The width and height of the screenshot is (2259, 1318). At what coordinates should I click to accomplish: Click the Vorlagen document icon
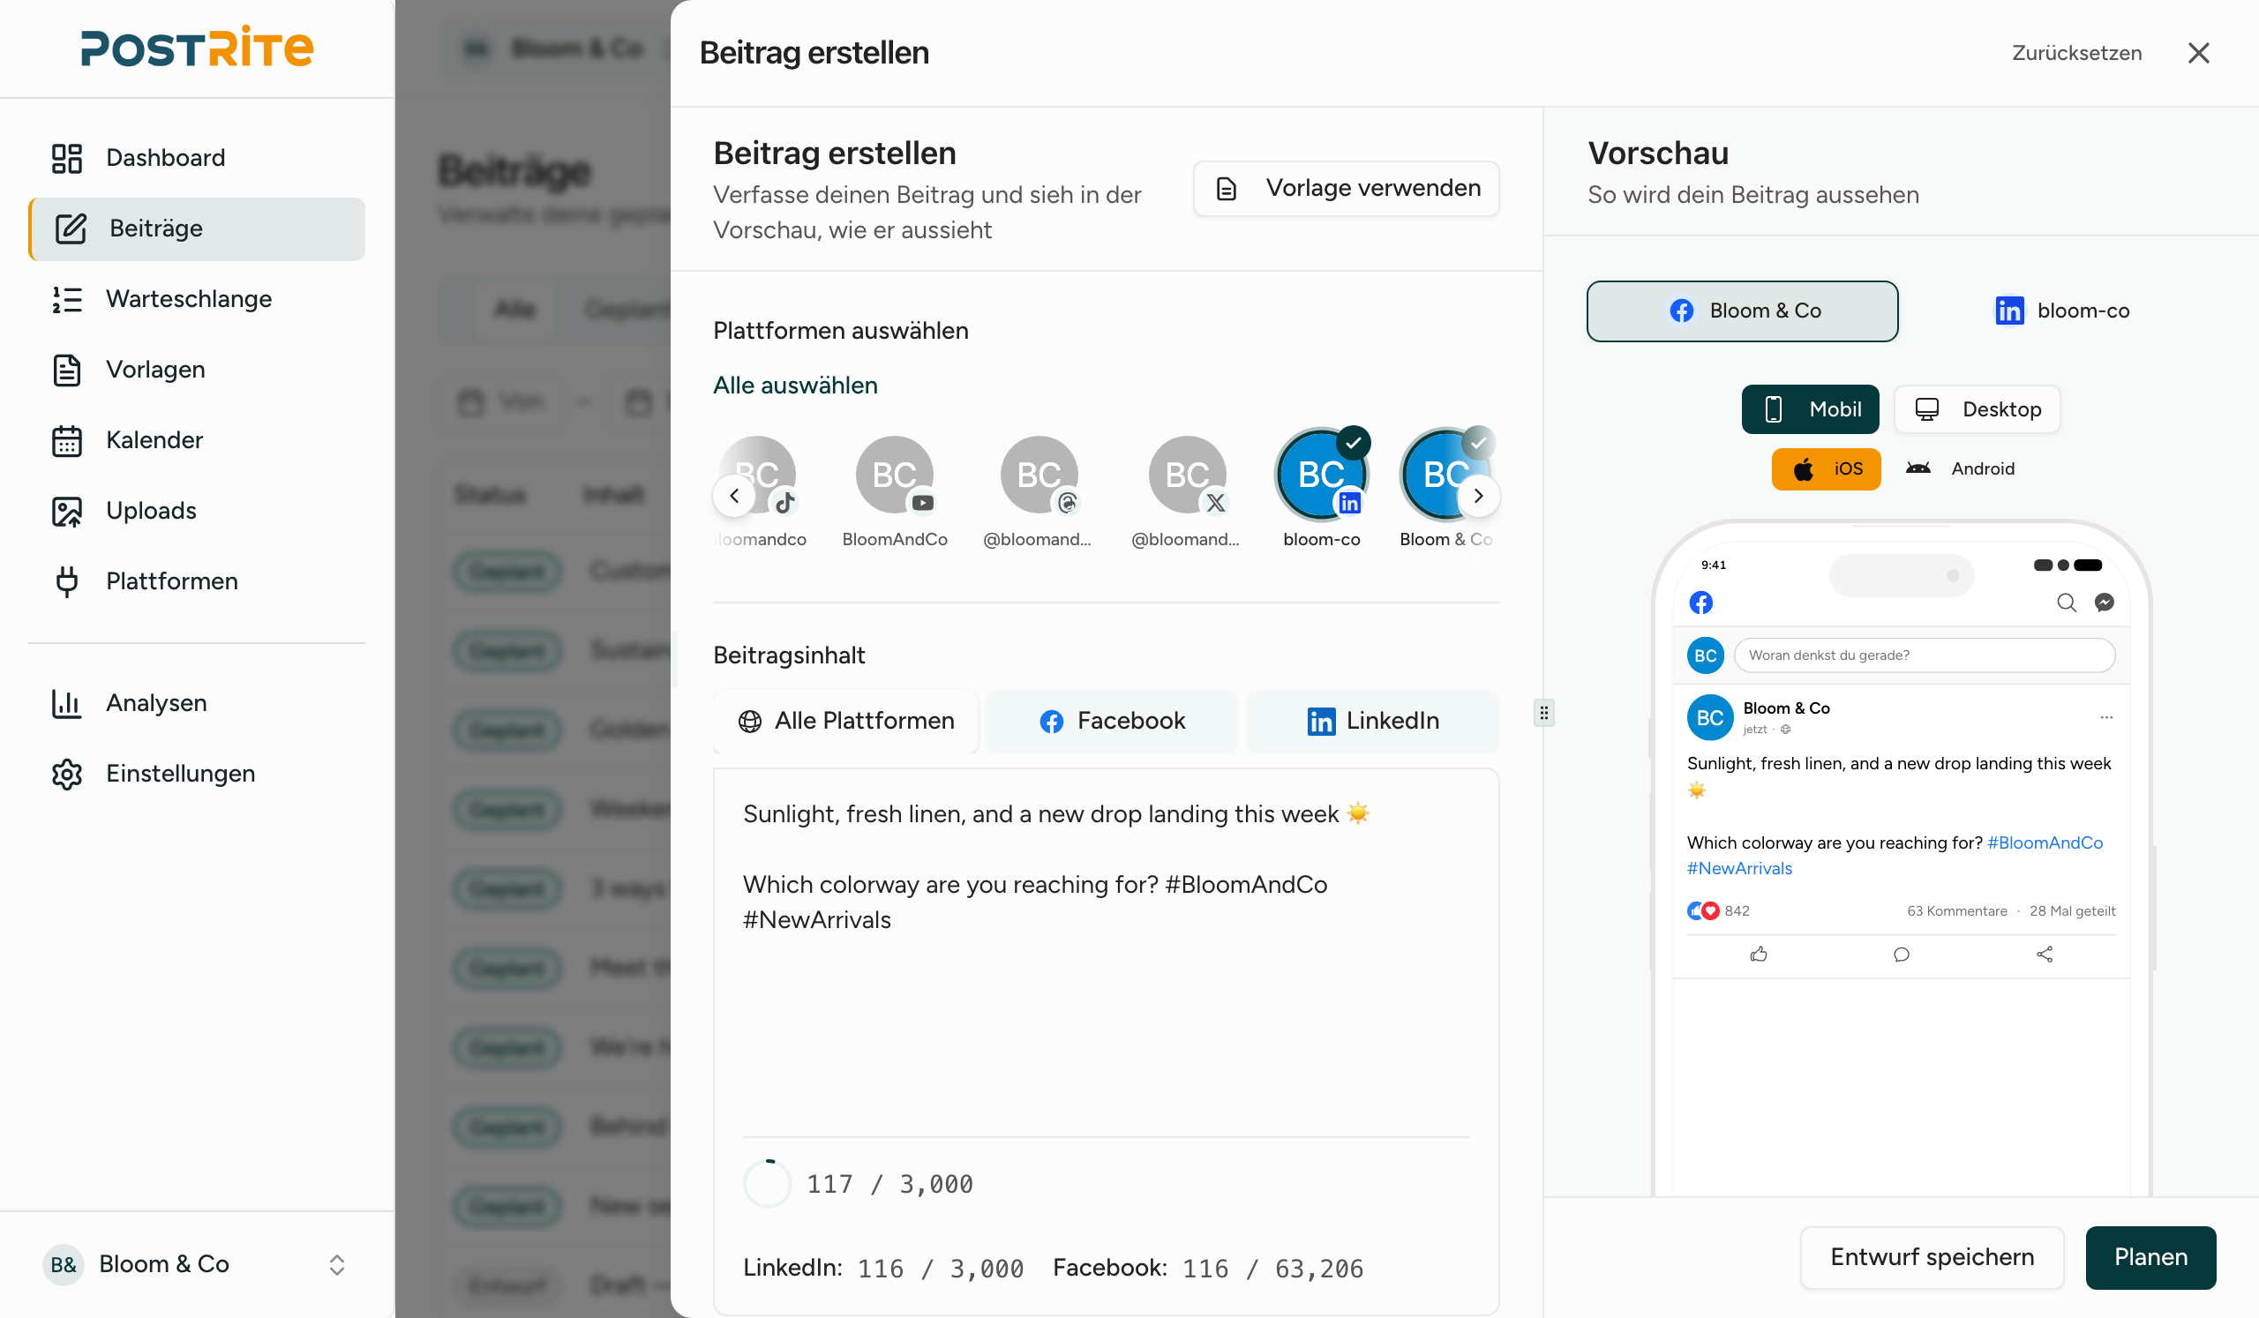[x=67, y=369]
